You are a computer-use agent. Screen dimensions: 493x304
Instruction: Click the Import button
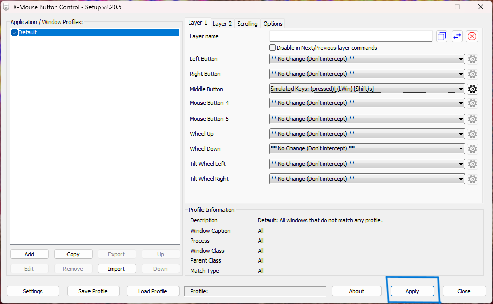point(117,269)
